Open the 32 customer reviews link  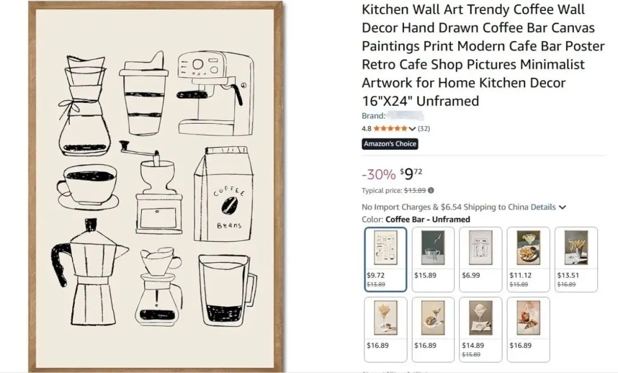click(424, 129)
